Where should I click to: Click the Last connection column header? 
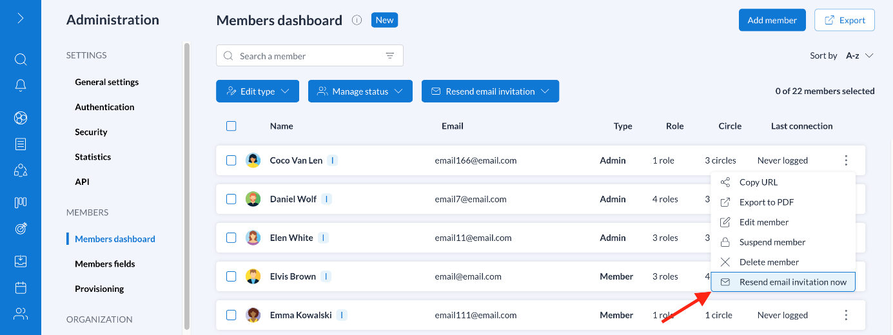coord(802,126)
